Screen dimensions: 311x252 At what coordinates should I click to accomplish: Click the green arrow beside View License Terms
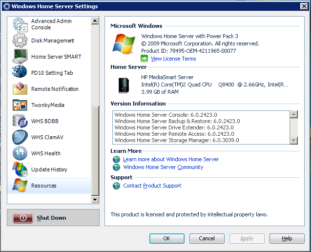coord(144,59)
